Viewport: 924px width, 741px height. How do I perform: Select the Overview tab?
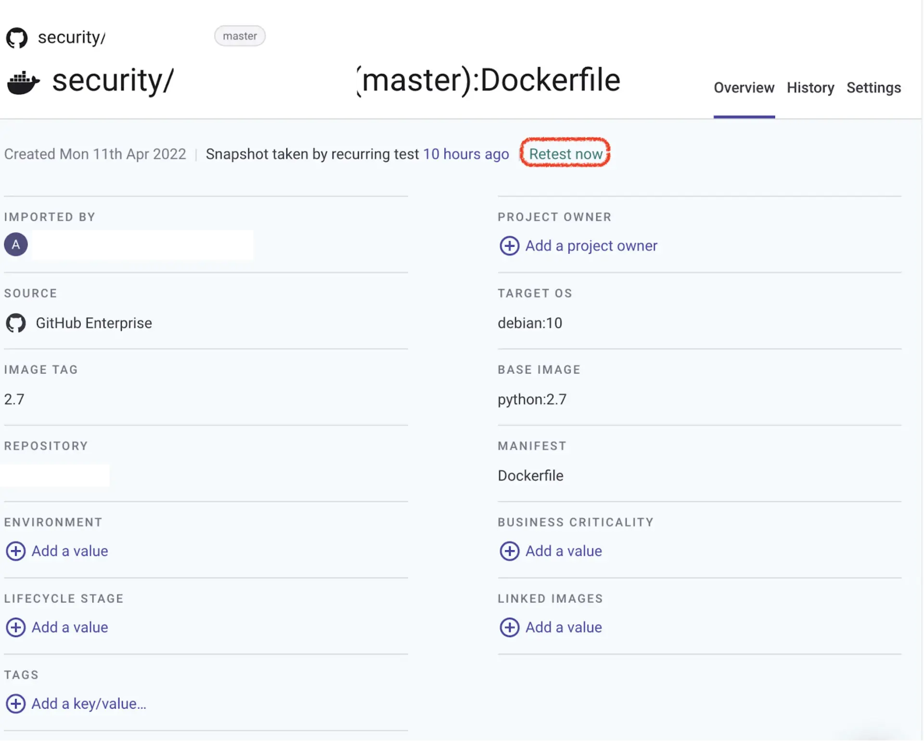744,88
